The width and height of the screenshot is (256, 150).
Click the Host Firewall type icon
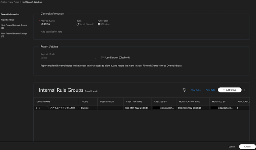78,24
